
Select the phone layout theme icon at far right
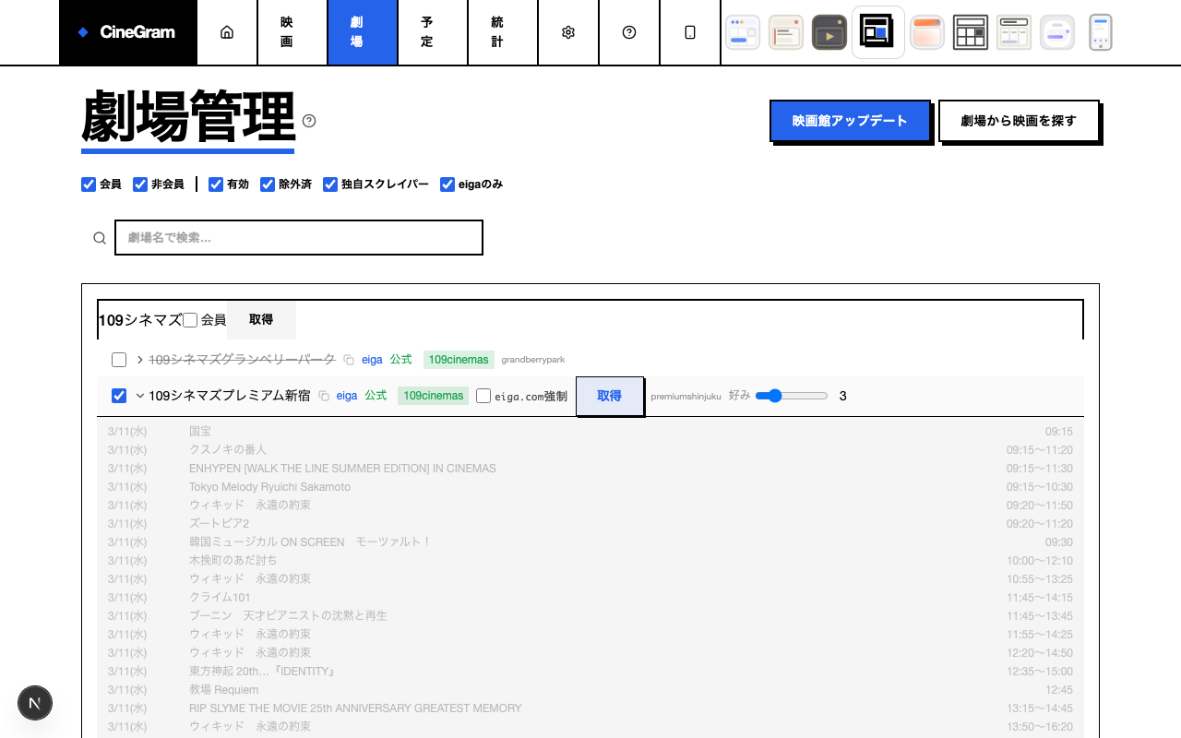[x=1100, y=32]
